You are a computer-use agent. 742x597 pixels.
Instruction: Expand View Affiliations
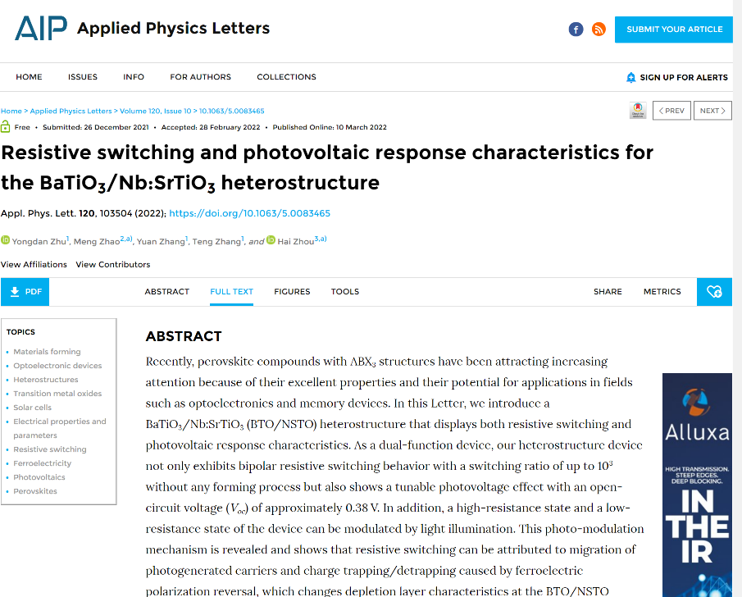34,265
